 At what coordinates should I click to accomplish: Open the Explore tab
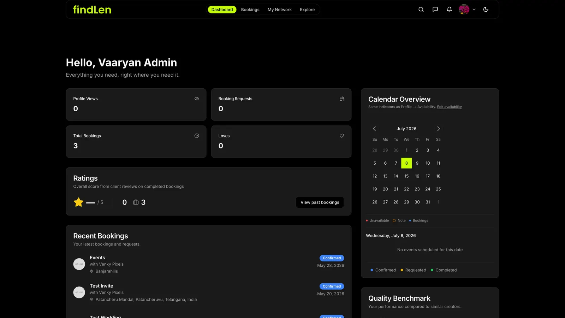click(x=307, y=10)
